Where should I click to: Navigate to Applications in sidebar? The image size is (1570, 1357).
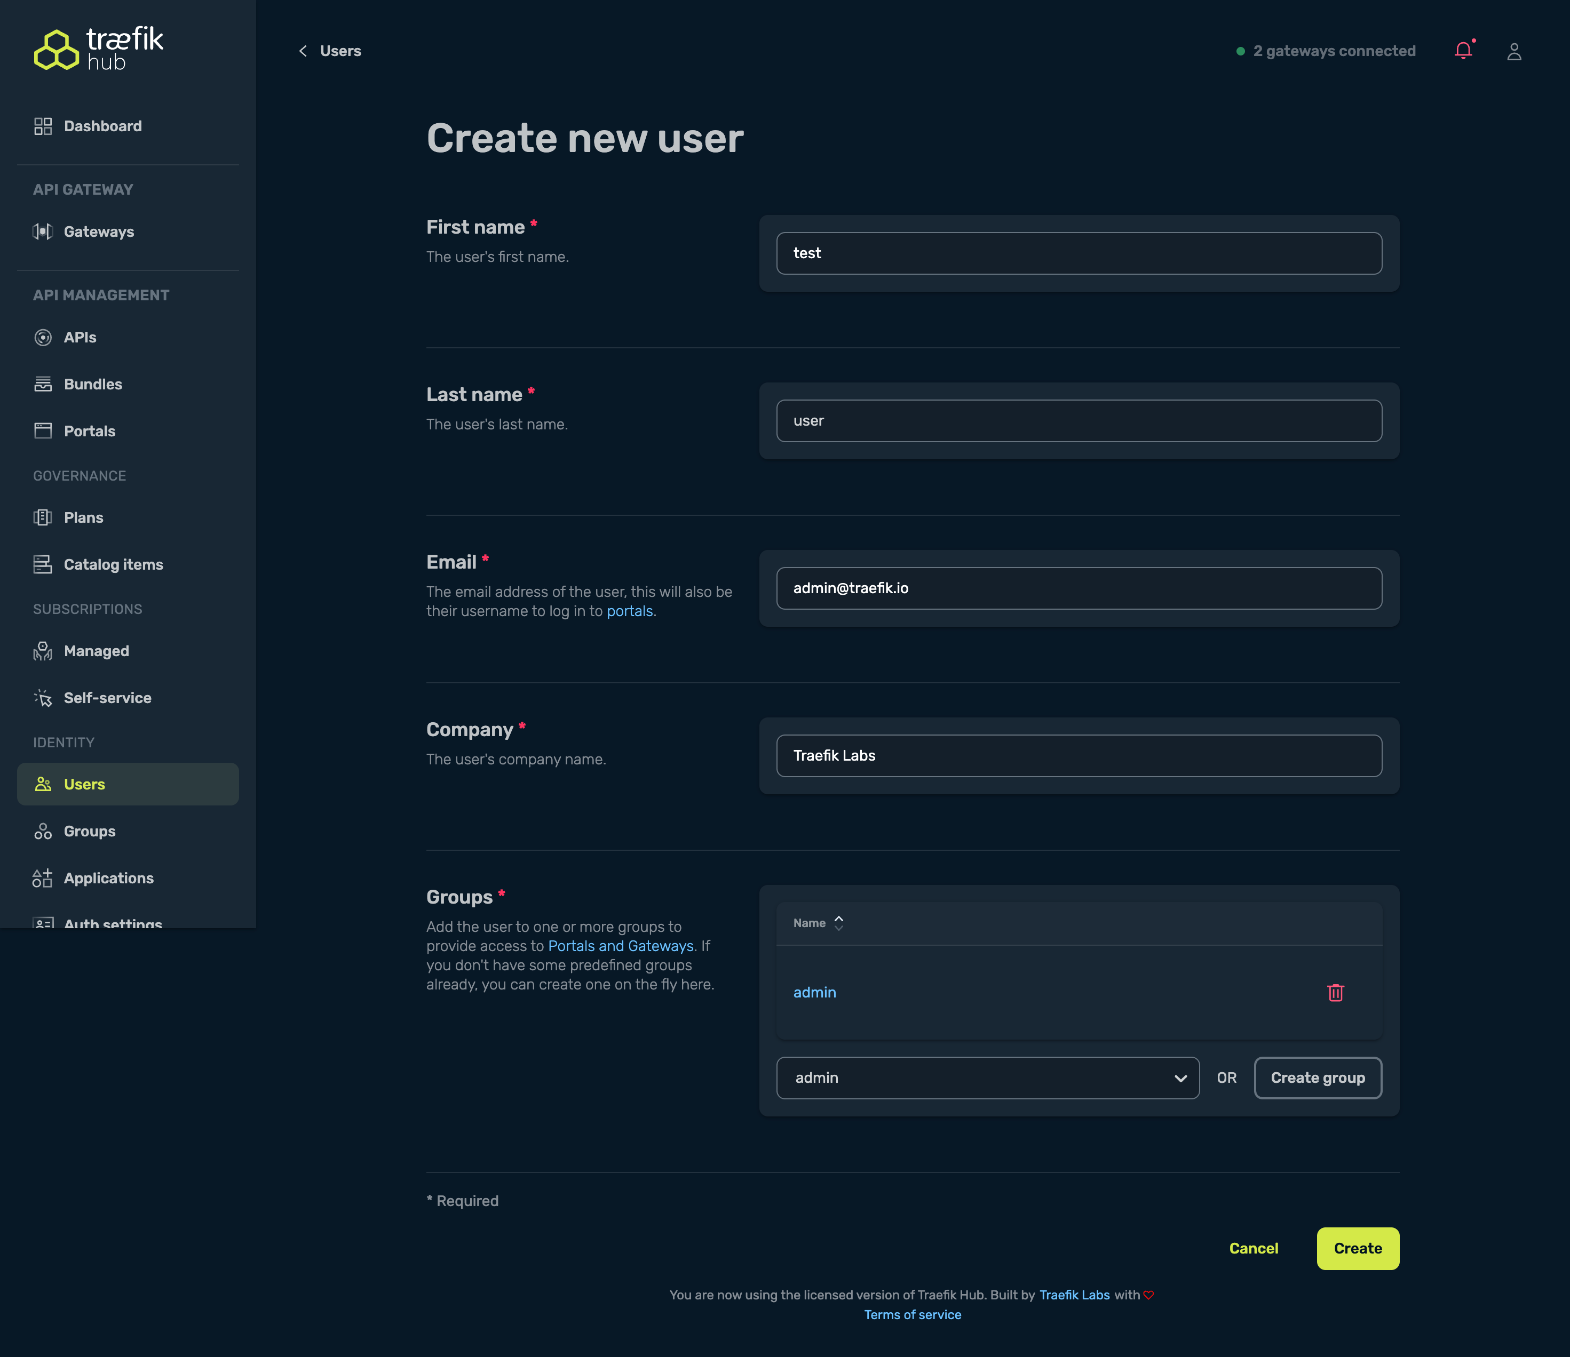click(108, 879)
